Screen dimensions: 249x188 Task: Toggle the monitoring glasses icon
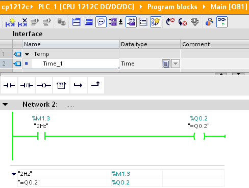pos(222,22)
